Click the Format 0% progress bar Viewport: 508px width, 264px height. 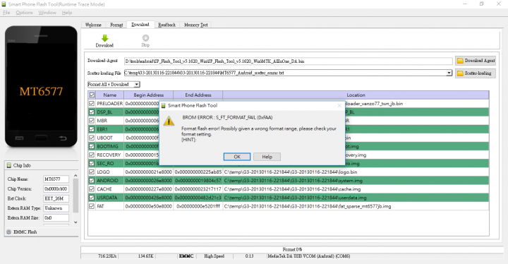292,249
